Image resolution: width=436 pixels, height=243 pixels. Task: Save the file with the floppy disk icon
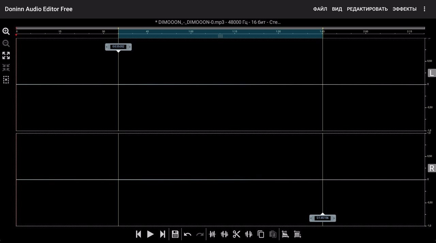pyautogui.click(x=175, y=234)
